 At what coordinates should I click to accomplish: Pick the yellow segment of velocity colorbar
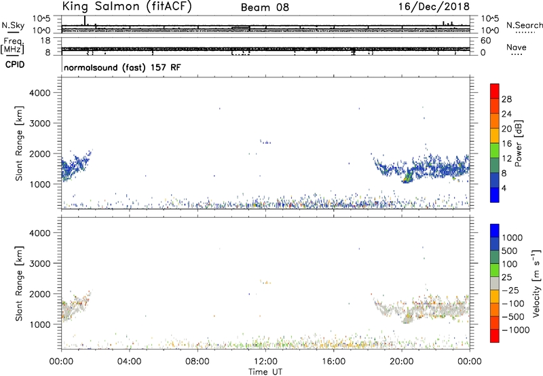click(495, 297)
